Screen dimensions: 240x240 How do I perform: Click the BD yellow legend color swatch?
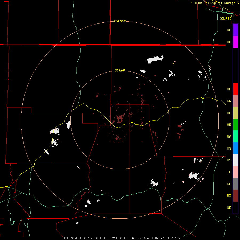pos(235,113)
